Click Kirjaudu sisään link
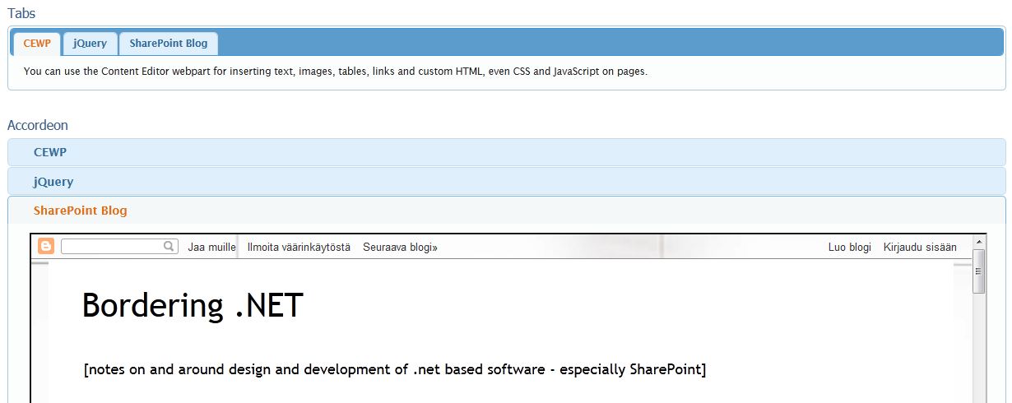 (x=920, y=247)
